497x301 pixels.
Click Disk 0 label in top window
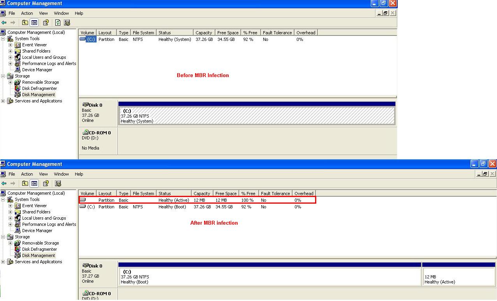pyautogui.click(x=95, y=105)
